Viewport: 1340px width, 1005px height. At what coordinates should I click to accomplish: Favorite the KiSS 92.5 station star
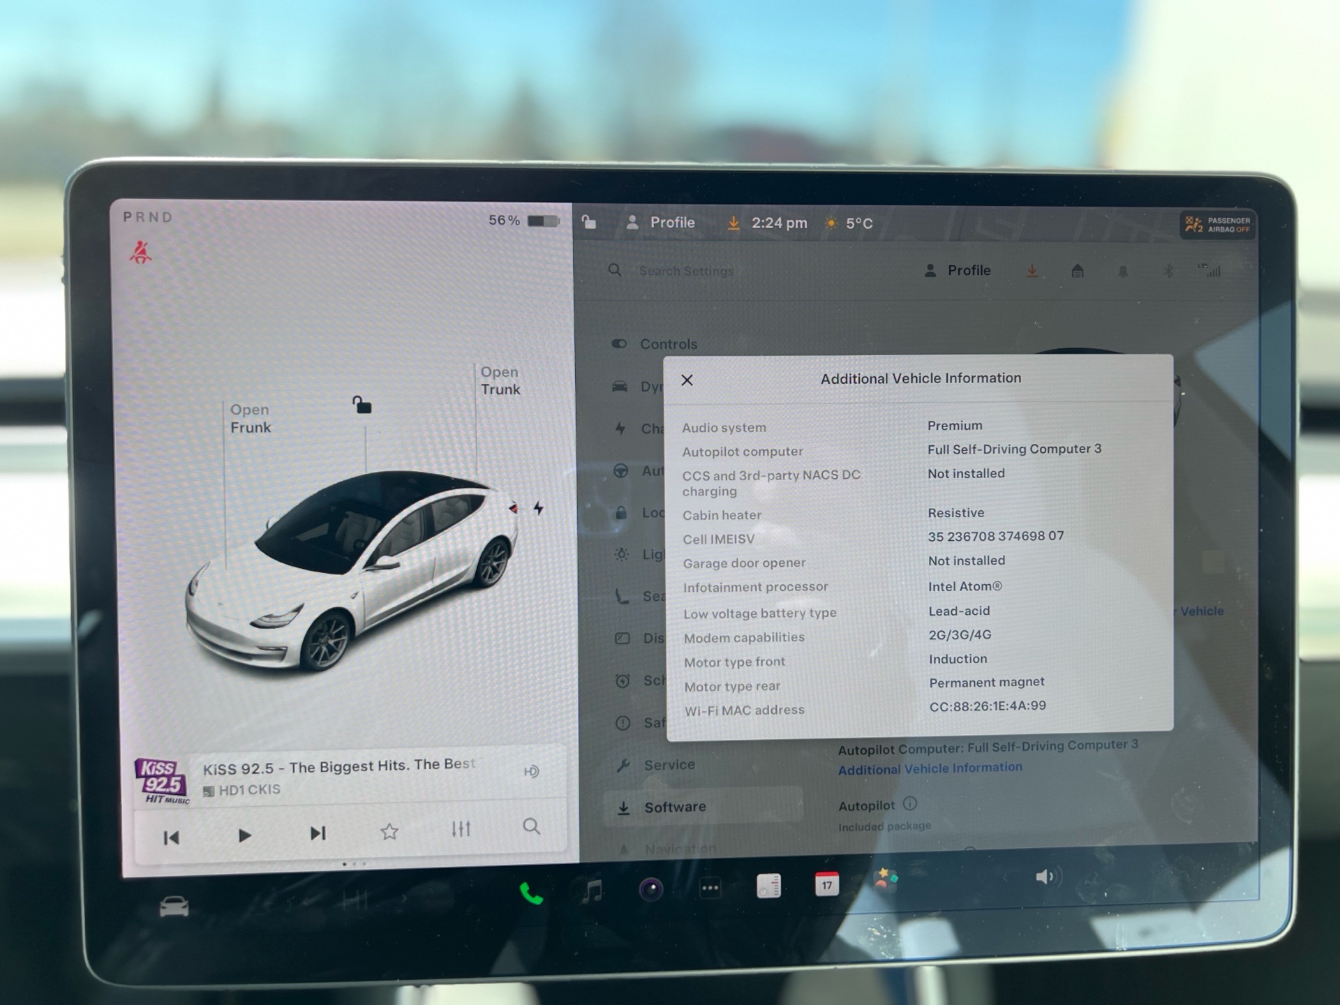tap(389, 831)
